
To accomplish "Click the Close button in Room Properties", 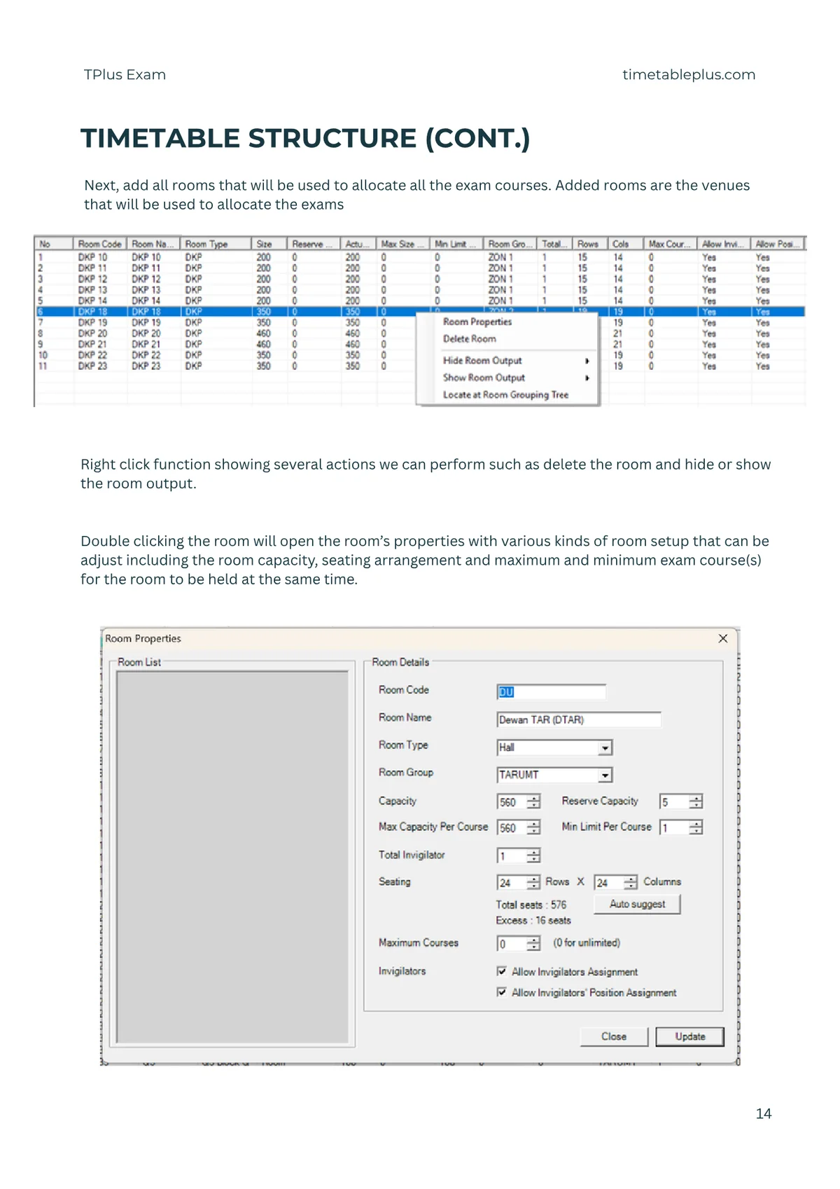I will pos(614,1036).
